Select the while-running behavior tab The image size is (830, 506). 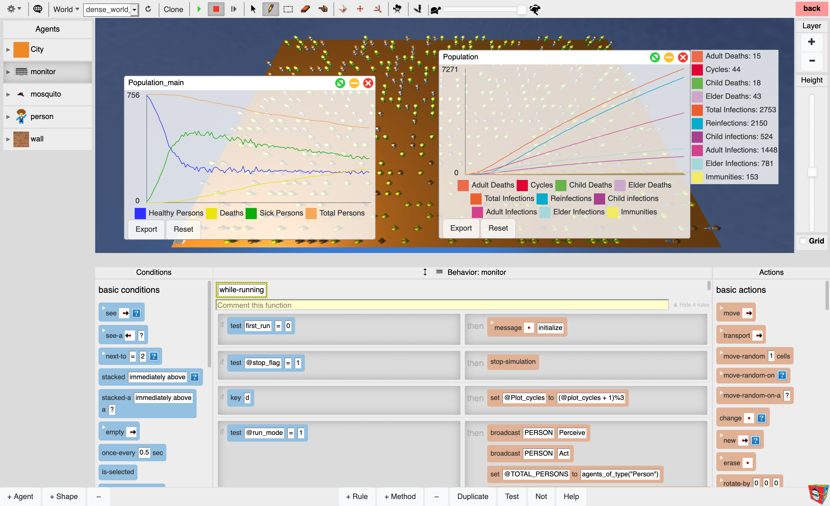coord(241,290)
